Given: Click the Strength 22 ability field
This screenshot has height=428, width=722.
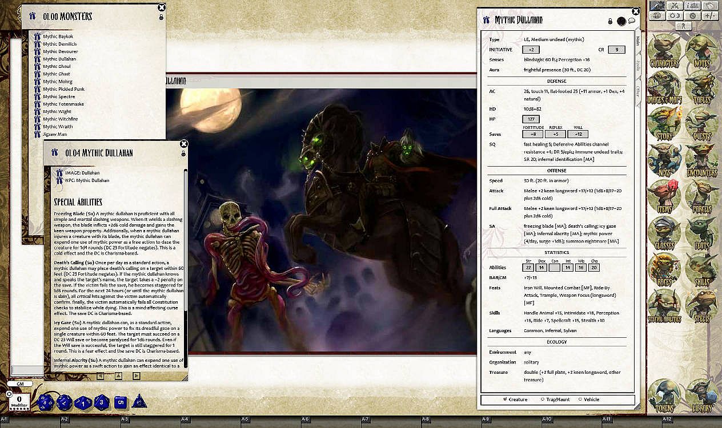Looking at the screenshot, I should tap(528, 267).
